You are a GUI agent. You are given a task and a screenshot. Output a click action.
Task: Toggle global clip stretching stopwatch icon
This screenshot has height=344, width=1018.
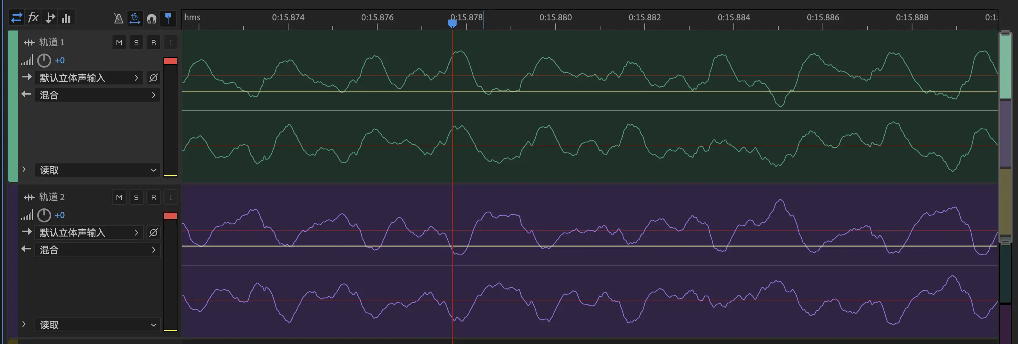pos(135,18)
